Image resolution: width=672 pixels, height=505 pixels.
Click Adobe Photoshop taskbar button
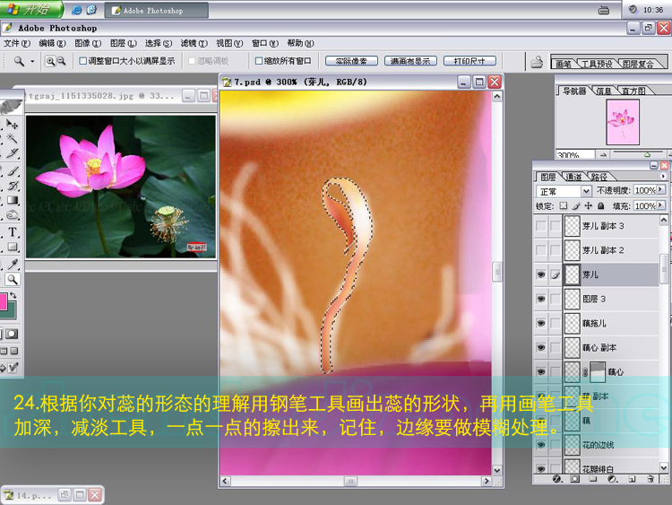157,10
